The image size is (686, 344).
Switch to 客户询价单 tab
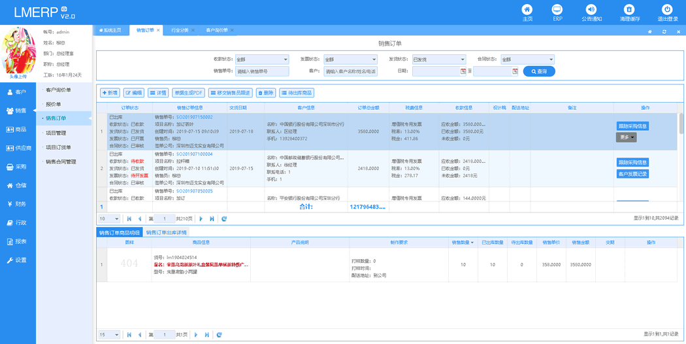(x=216, y=30)
